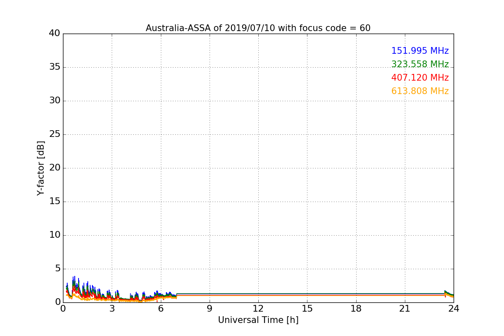Click the 35 tick on y-axis
The height and width of the screenshot is (336, 504).
point(55,67)
